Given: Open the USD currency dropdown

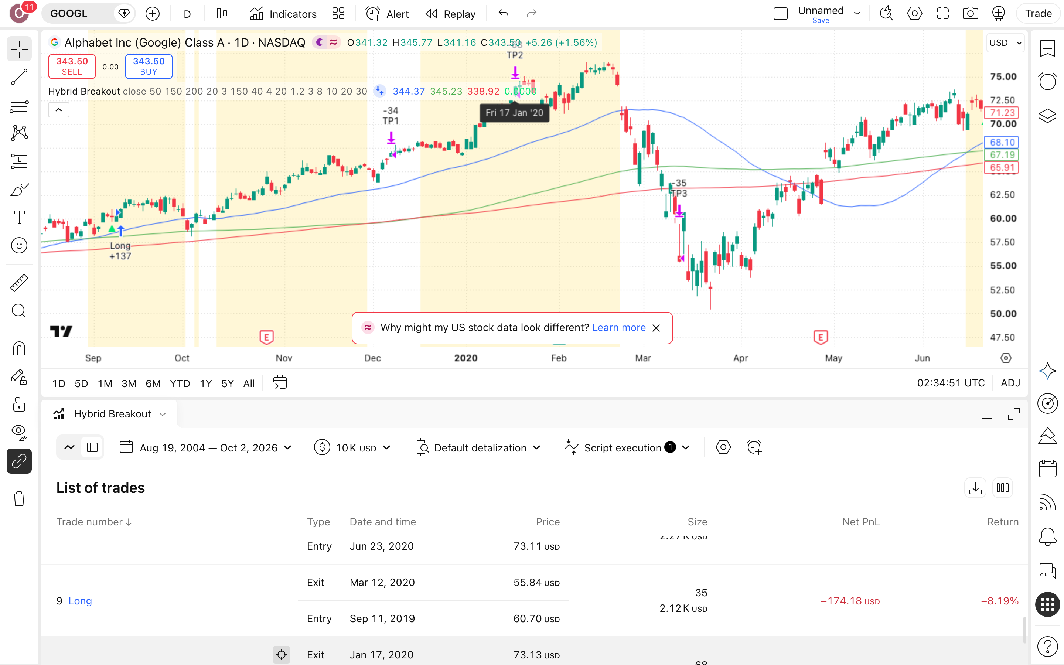Looking at the screenshot, I should click(x=1005, y=42).
